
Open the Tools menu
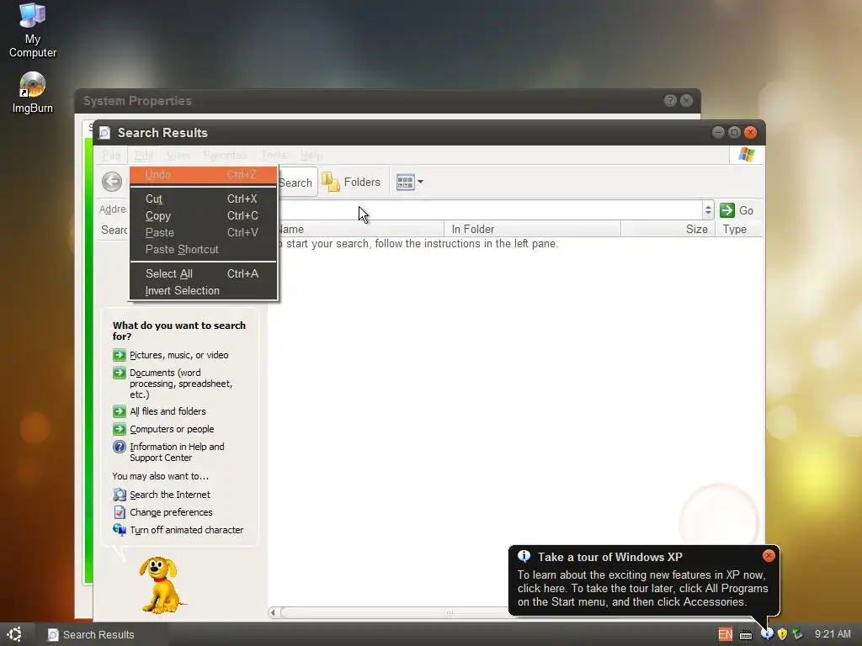coord(274,156)
